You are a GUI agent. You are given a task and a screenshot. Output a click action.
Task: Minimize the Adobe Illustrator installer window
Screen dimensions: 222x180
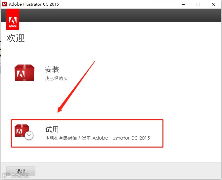(x=183, y=4)
